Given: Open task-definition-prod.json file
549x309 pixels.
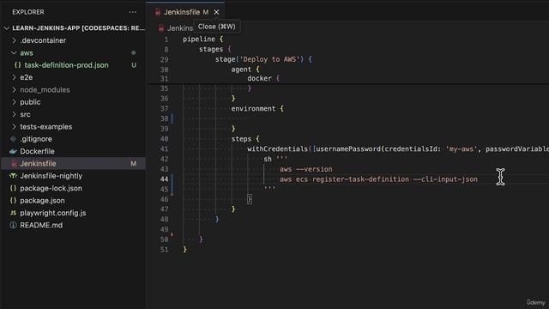Looking at the screenshot, I should point(66,65).
